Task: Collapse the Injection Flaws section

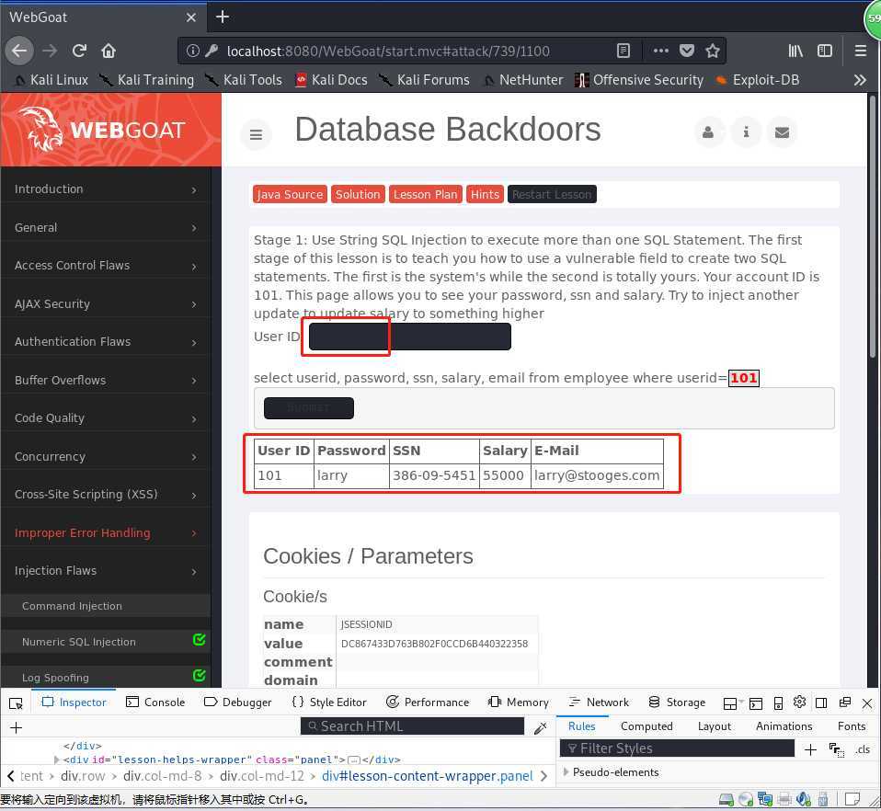Action: [x=106, y=571]
